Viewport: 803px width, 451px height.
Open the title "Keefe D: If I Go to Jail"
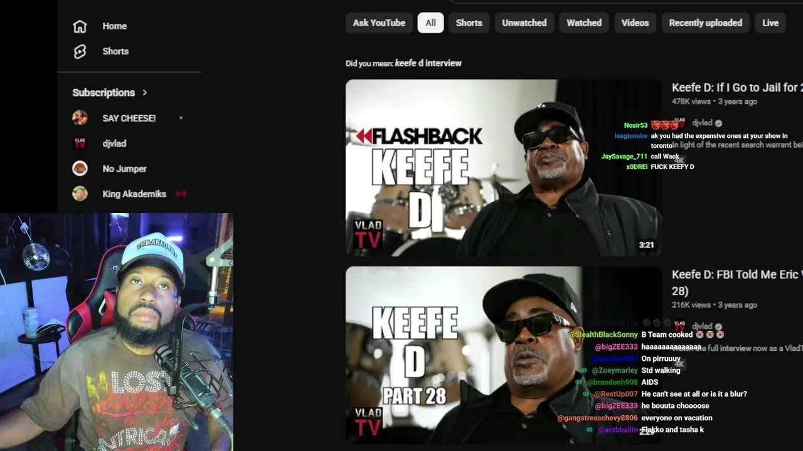(737, 88)
